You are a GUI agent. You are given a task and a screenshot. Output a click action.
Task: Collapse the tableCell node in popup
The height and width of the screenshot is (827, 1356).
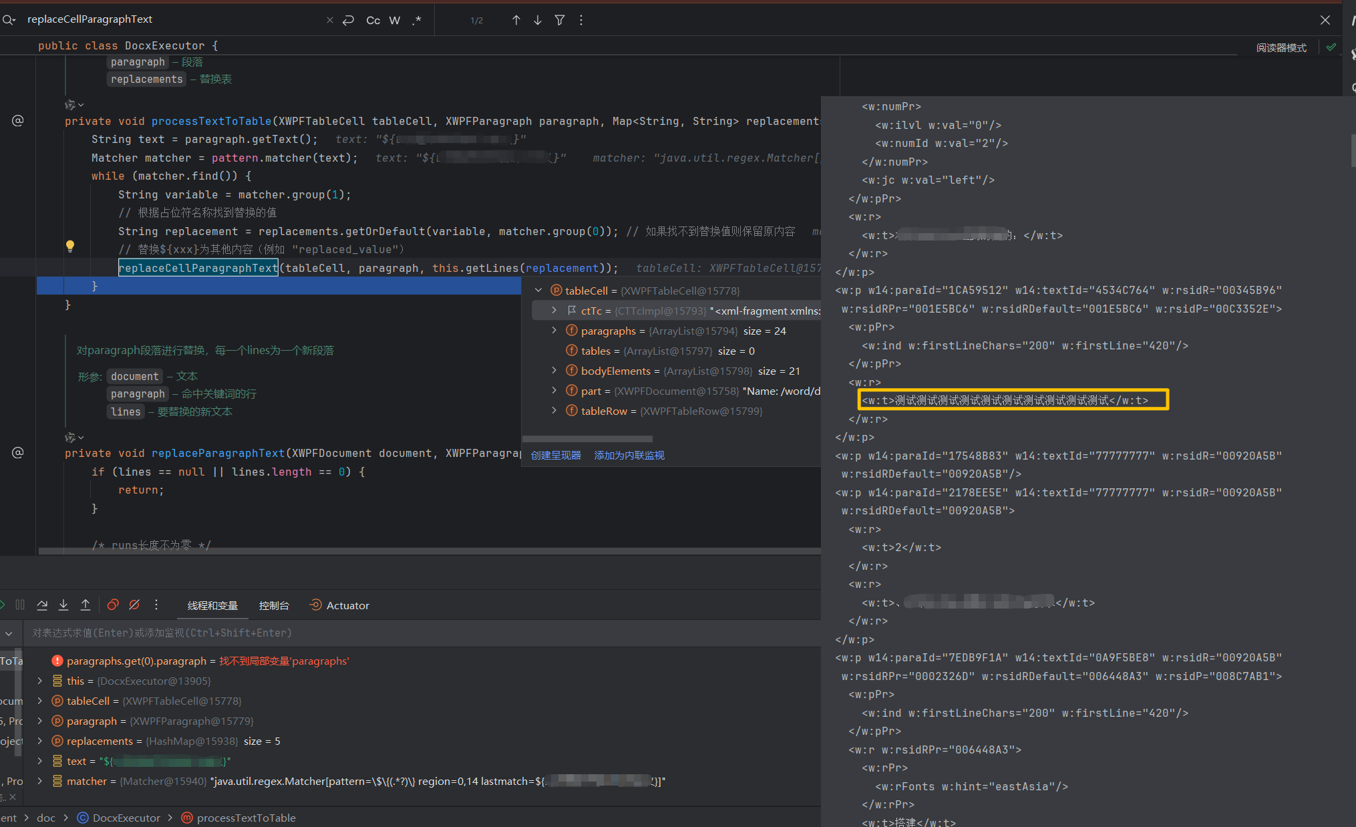[x=538, y=291]
